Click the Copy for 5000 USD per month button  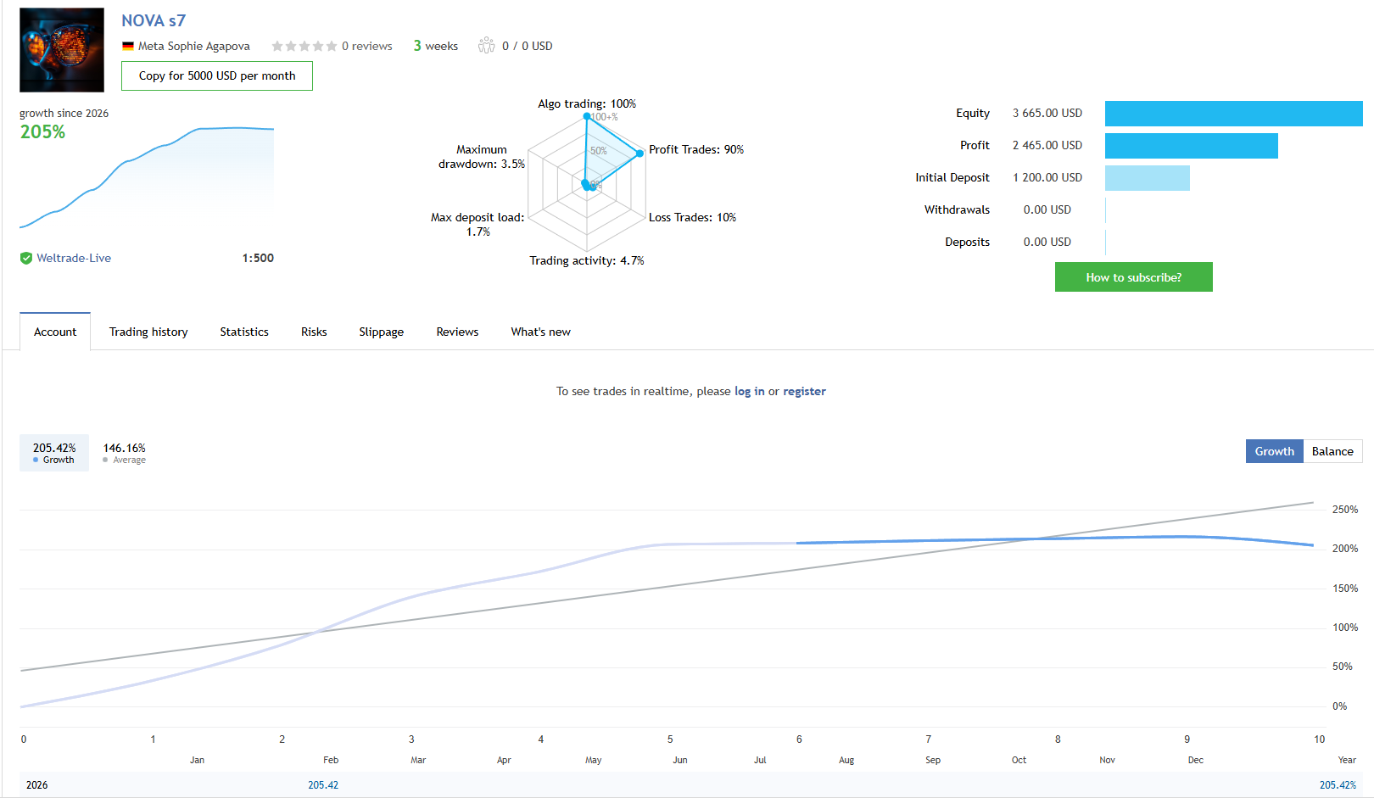point(216,75)
